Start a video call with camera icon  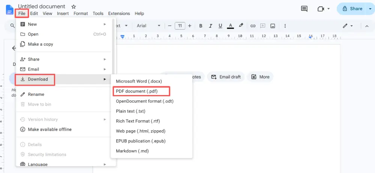321,9
